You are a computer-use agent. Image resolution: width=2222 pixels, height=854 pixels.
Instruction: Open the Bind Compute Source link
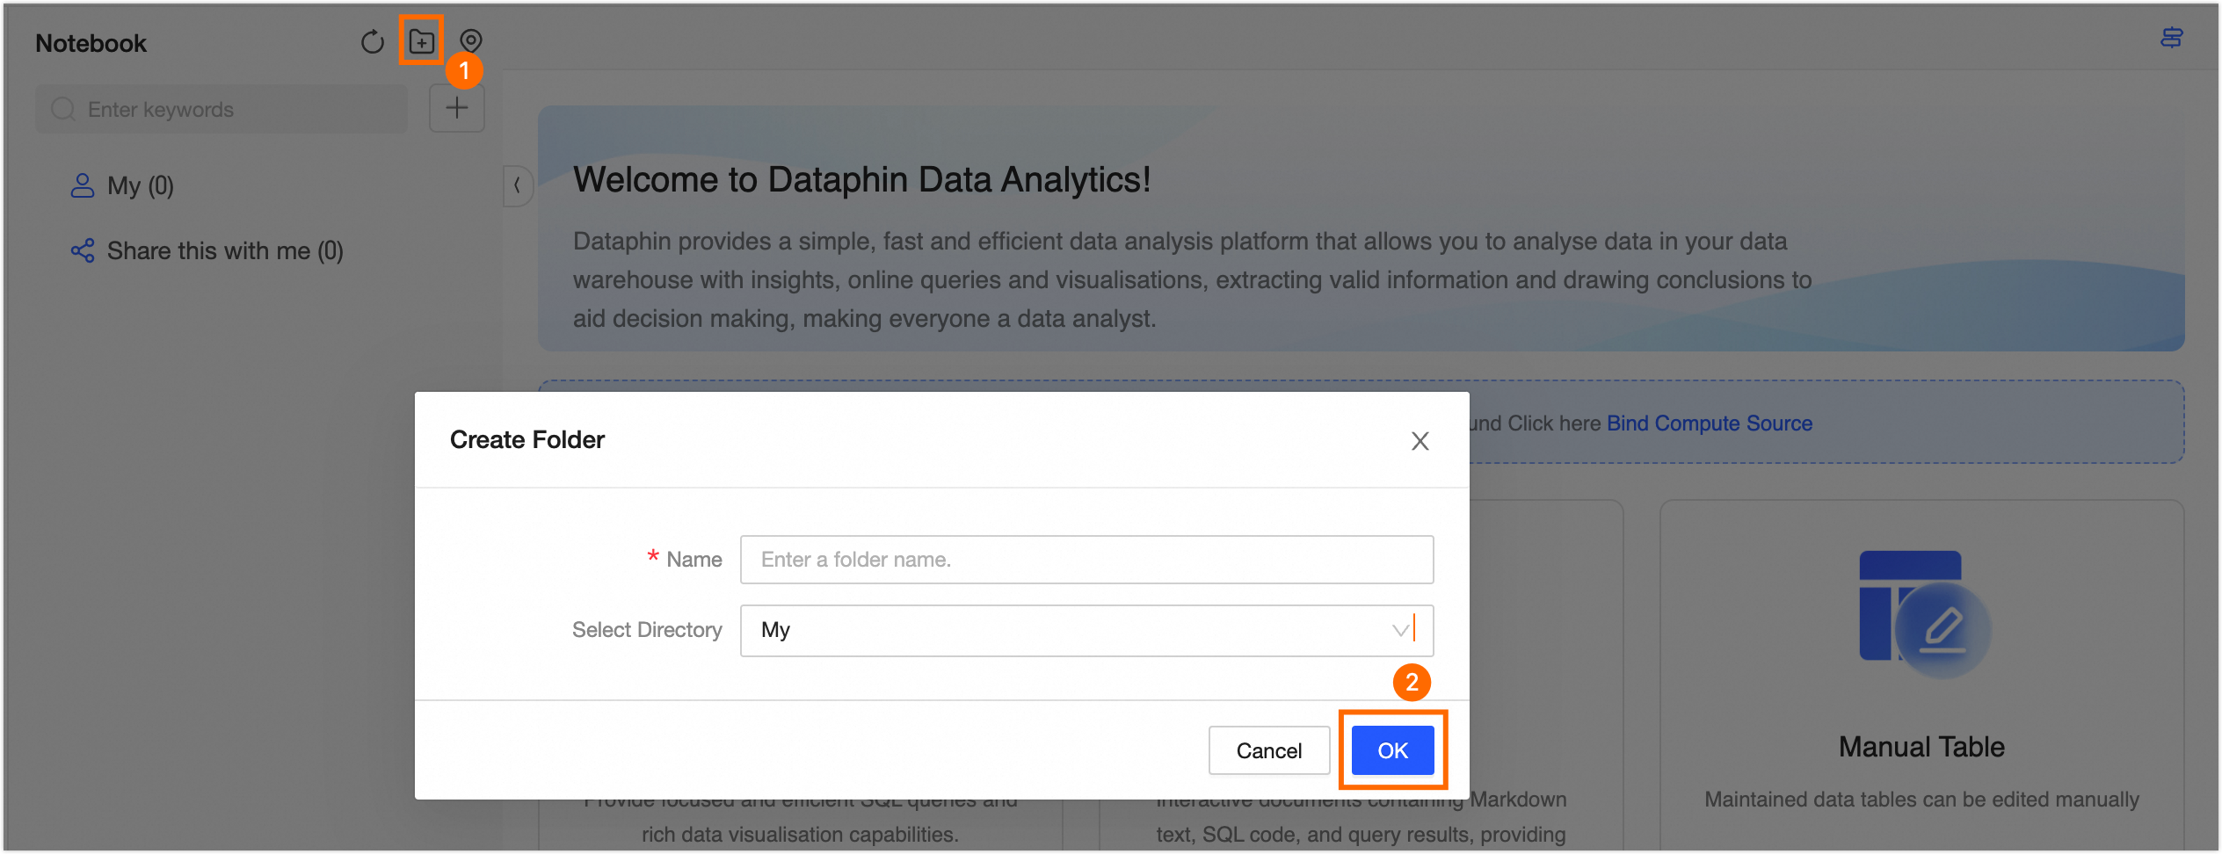pos(1710,423)
